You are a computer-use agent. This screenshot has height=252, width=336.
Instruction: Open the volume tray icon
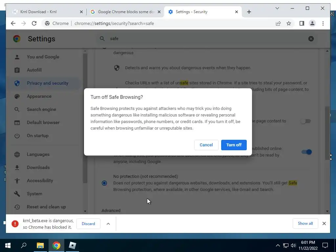click(x=293, y=245)
